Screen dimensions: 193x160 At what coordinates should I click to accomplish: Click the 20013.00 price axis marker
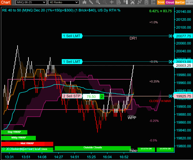click(183, 62)
